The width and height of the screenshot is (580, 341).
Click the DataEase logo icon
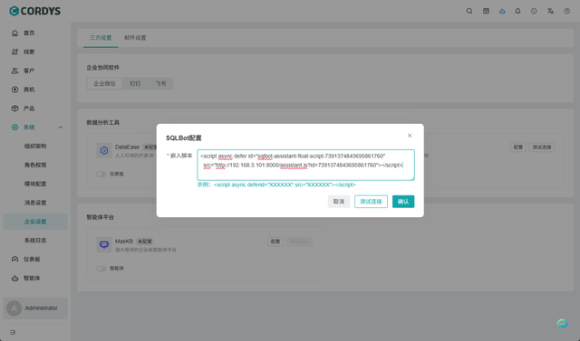(104, 150)
